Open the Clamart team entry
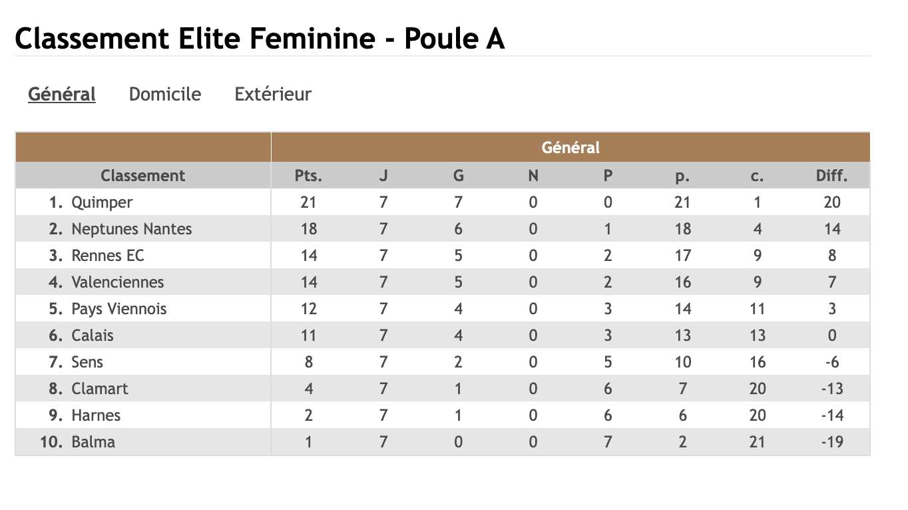908x510 pixels. (x=100, y=389)
